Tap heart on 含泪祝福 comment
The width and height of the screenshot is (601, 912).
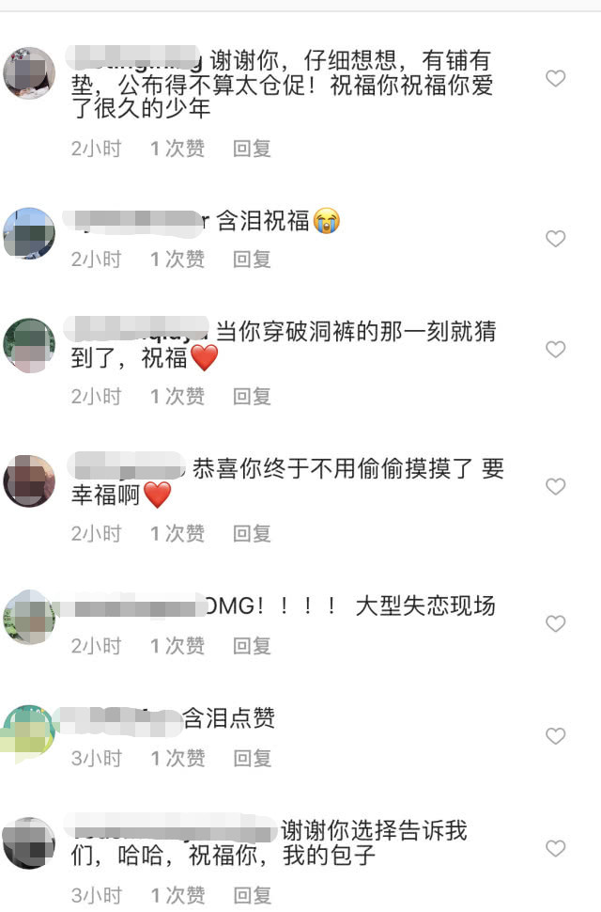[556, 238]
